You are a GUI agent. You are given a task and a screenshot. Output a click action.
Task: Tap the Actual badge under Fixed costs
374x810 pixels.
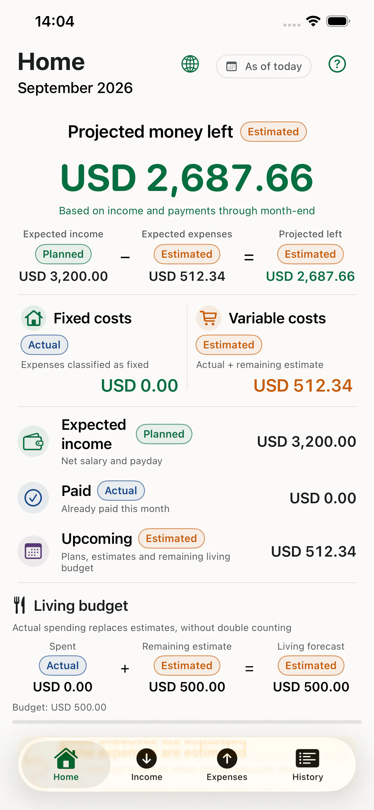(x=44, y=345)
